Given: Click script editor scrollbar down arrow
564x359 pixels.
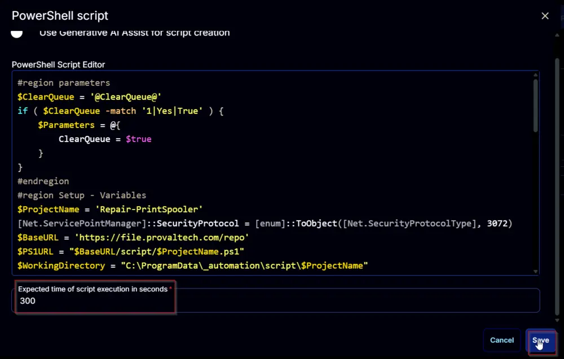Looking at the screenshot, I should tap(536, 271).
